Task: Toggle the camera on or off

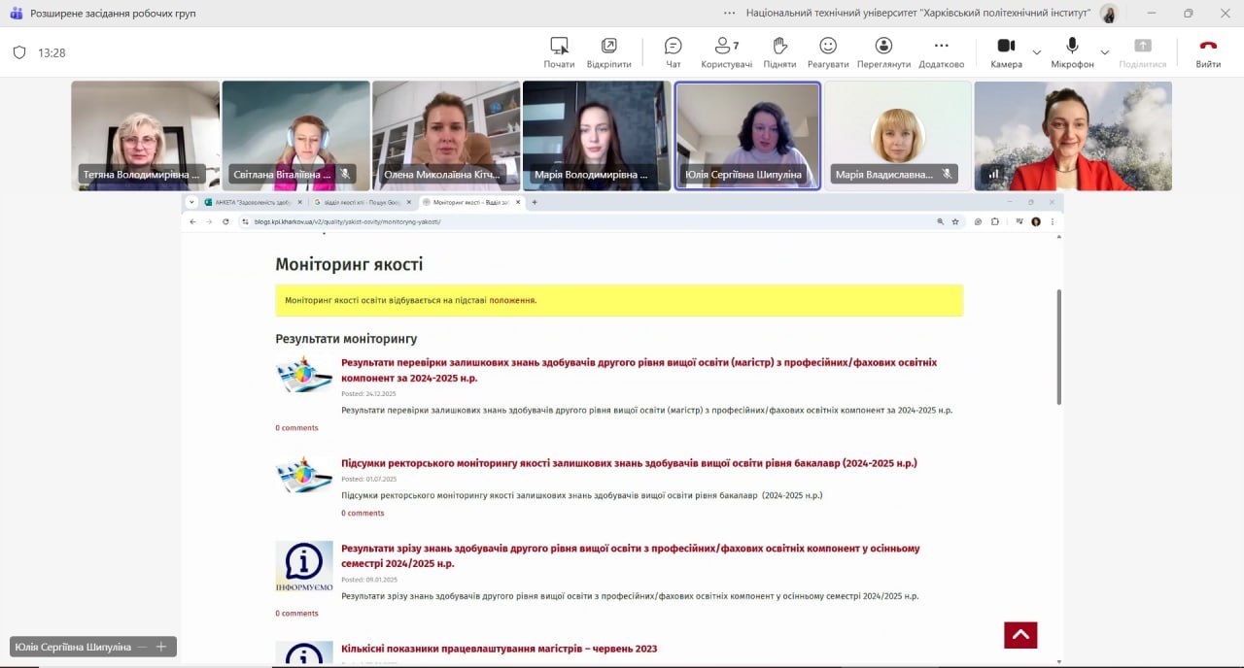Action: (x=1006, y=47)
